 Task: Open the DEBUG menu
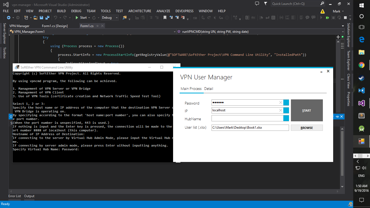click(x=76, y=11)
